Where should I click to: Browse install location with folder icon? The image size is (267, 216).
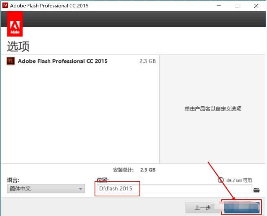coord(256,190)
